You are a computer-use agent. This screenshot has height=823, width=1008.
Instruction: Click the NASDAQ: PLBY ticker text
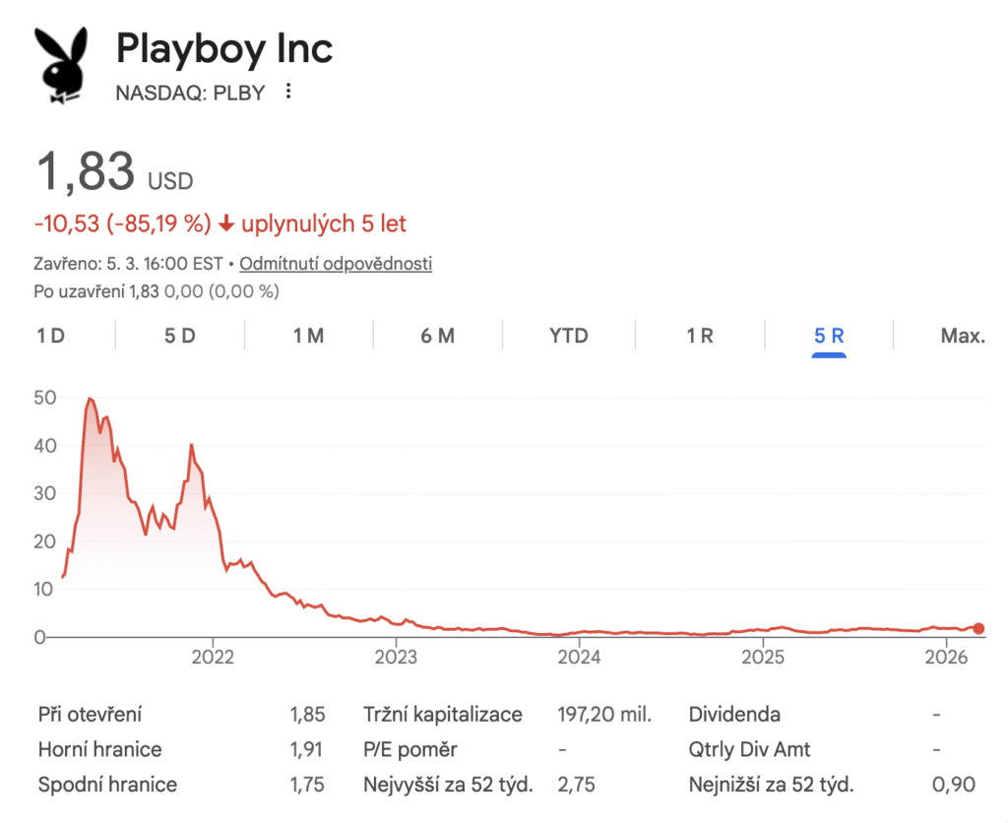190,93
